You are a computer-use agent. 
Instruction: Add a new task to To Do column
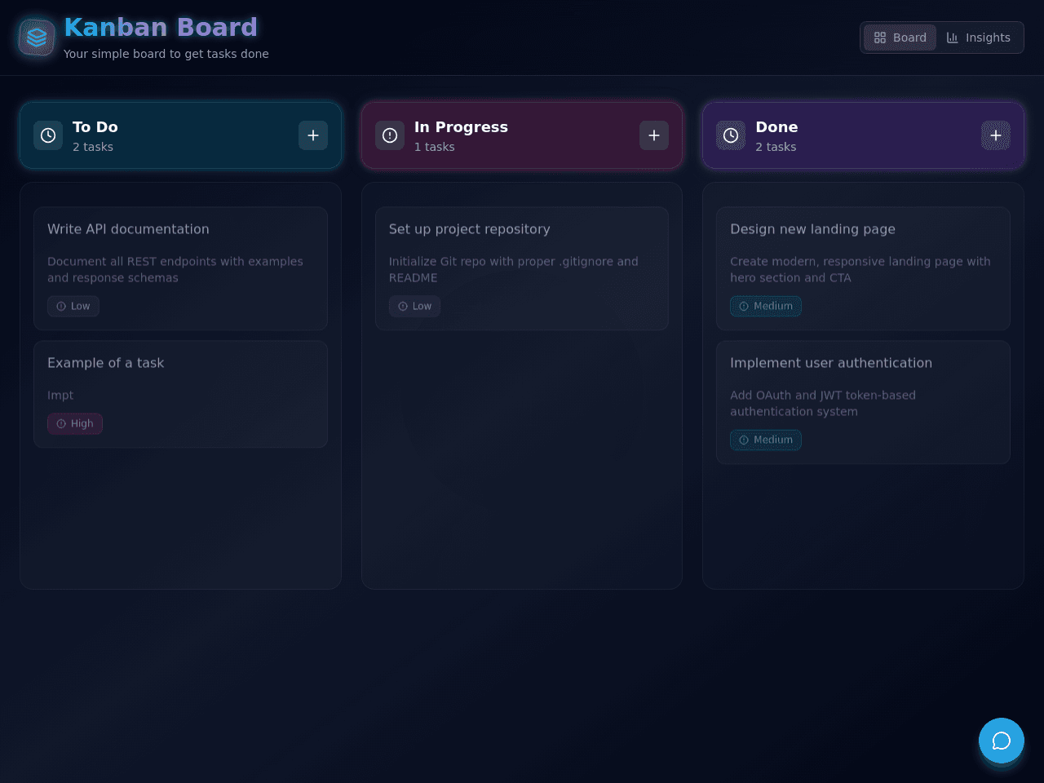[313, 135]
